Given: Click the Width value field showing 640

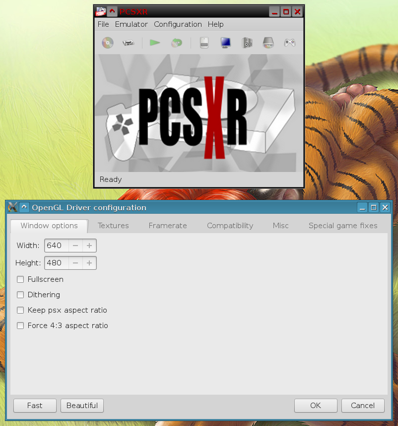Looking at the screenshot, I should pyautogui.click(x=57, y=246).
